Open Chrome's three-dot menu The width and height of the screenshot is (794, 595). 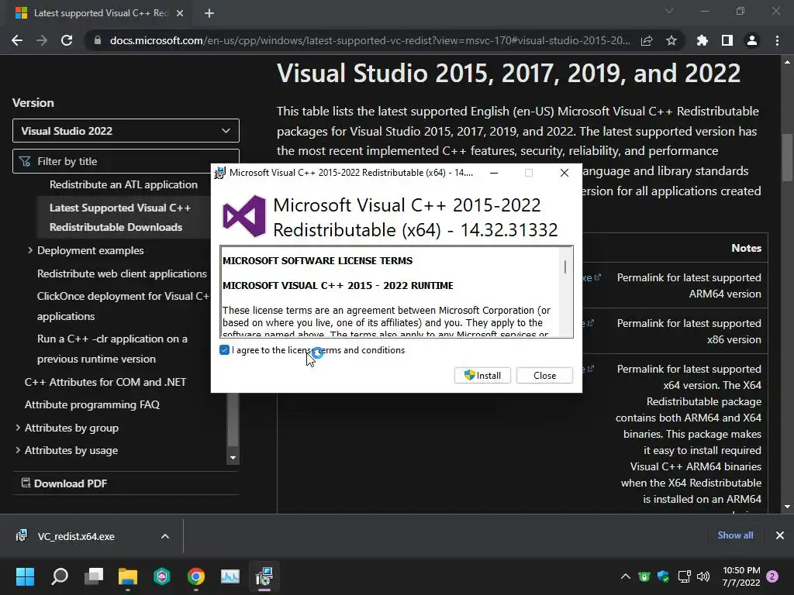777,40
